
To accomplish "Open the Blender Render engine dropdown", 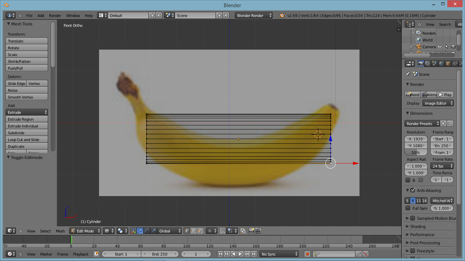I will tap(254, 16).
